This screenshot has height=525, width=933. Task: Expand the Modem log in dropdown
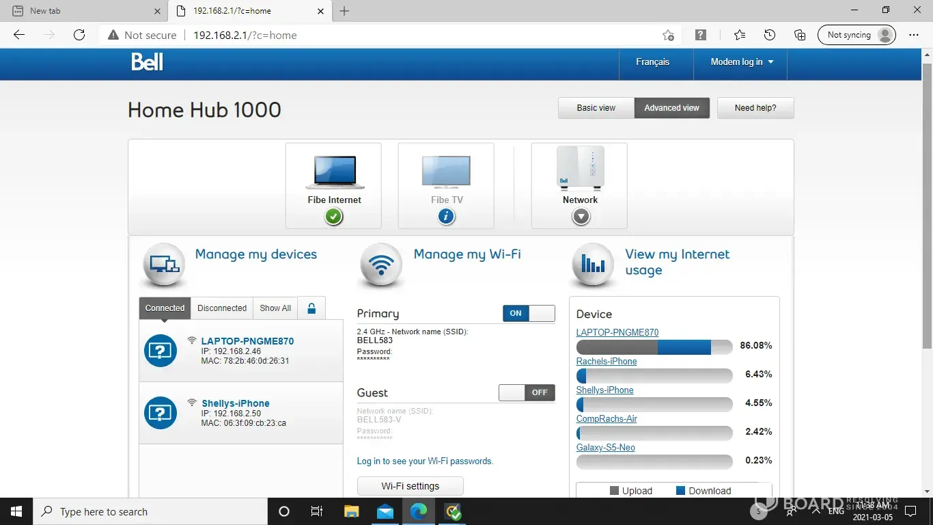742,62
